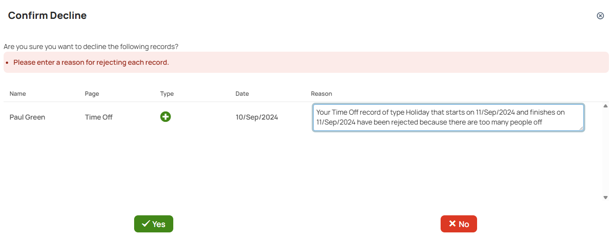Viewport: 613px width, 236px height.
Task: Click the green plus Type icon
Action: [166, 117]
